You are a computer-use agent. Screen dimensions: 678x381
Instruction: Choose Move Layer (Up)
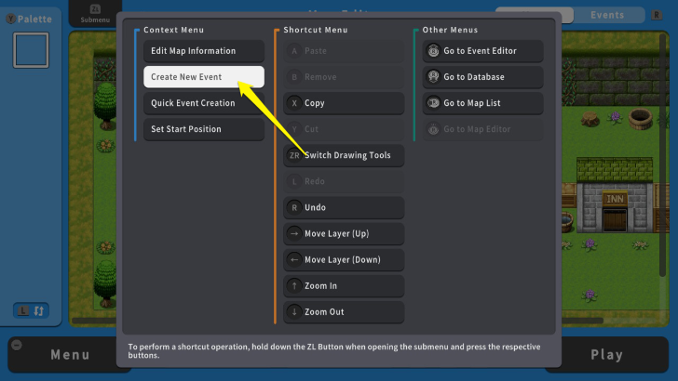(x=344, y=234)
